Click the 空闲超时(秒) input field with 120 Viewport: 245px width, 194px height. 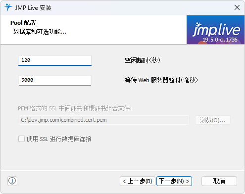[x=55, y=60]
